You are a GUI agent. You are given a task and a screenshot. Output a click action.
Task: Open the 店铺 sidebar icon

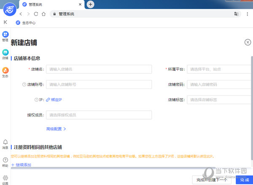[x=5, y=53]
